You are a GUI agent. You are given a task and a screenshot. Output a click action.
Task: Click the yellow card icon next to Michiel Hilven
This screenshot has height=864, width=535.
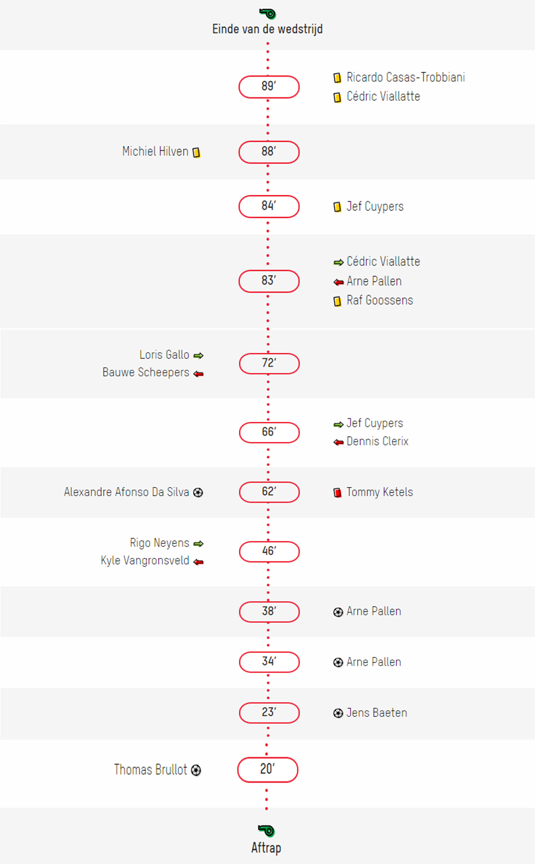click(196, 153)
